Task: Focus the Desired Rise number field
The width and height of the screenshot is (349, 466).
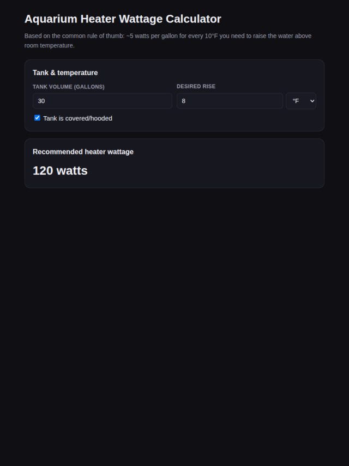Action: click(230, 101)
